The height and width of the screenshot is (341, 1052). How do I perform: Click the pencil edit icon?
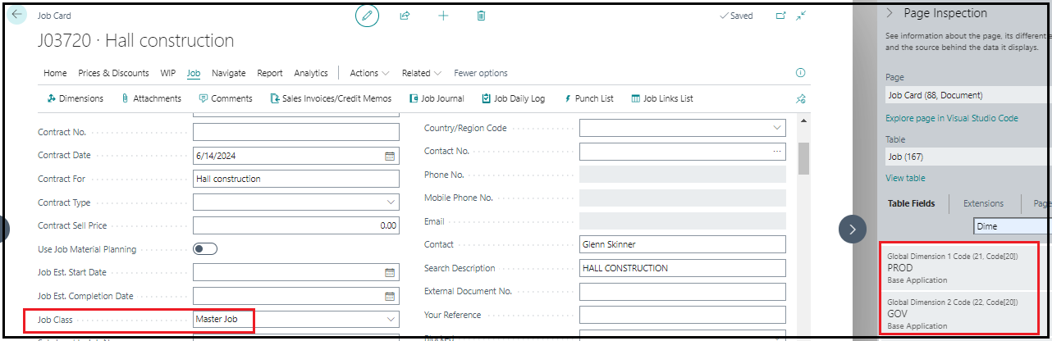click(x=367, y=16)
